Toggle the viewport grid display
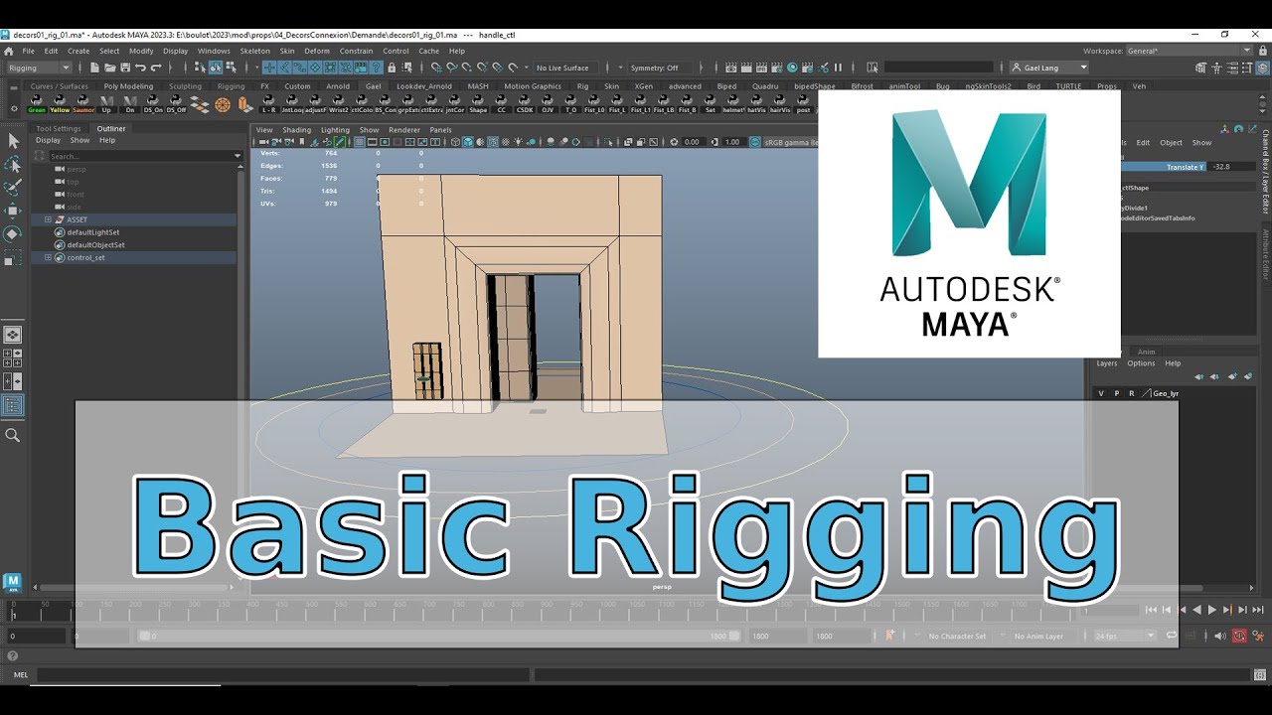 click(359, 142)
